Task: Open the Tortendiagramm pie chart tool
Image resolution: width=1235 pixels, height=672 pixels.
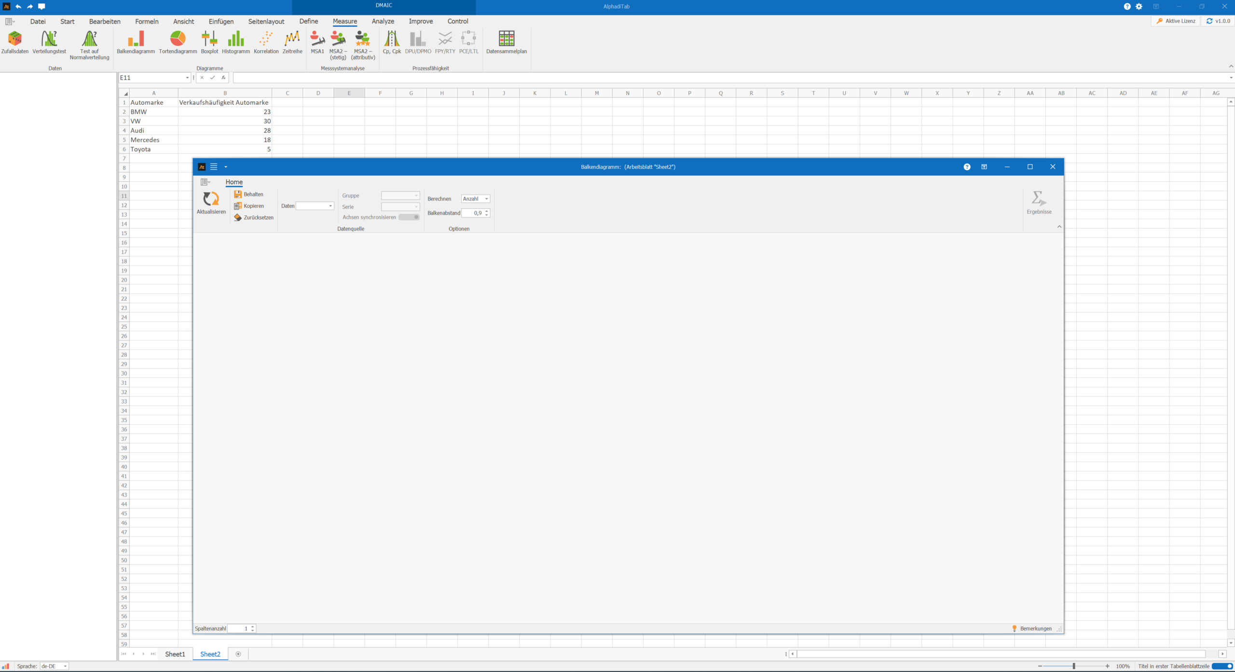Action: [x=178, y=41]
